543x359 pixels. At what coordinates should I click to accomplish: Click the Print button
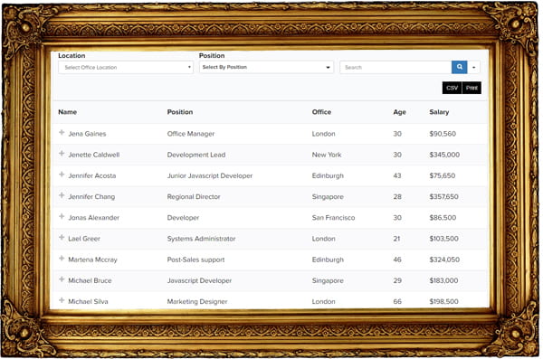(472, 88)
